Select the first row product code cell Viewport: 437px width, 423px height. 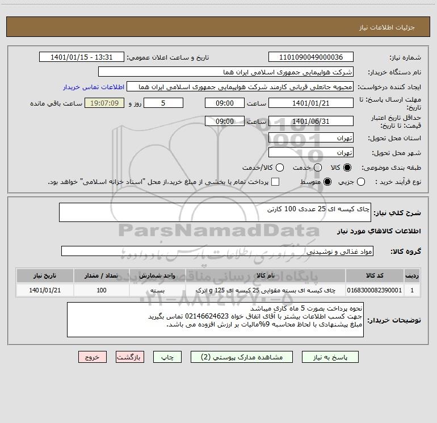pyautogui.click(x=375, y=290)
